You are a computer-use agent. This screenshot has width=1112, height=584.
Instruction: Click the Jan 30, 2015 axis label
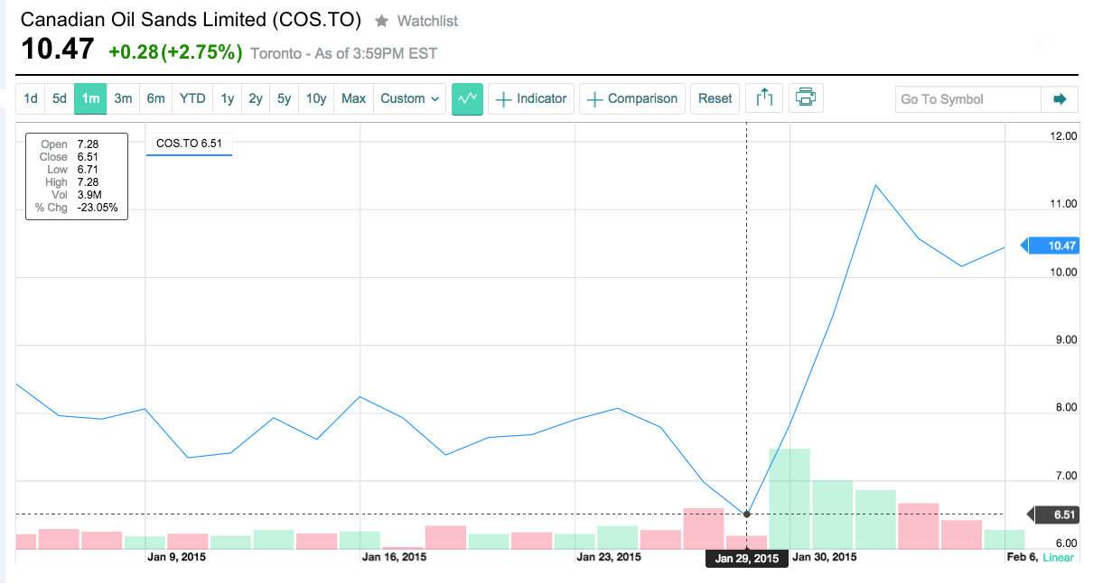pos(824,558)
